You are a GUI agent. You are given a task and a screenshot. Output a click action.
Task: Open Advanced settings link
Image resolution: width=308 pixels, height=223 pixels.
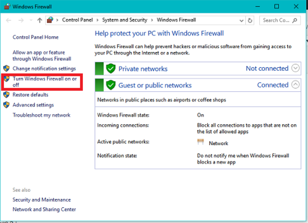click(x=33, y=105)
